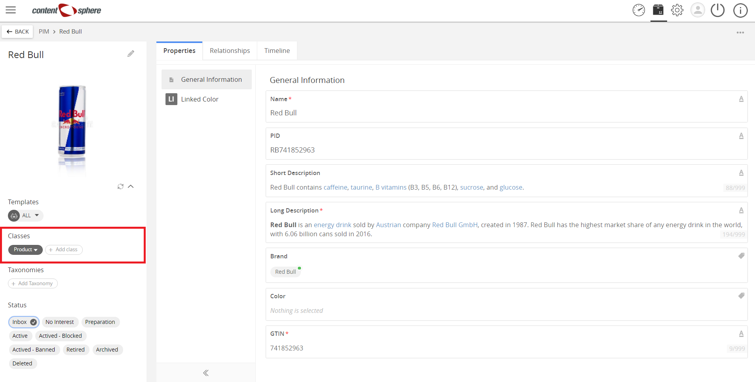
Task: Click the GTIN field 741852963
Action: click(x=287, y=348)
